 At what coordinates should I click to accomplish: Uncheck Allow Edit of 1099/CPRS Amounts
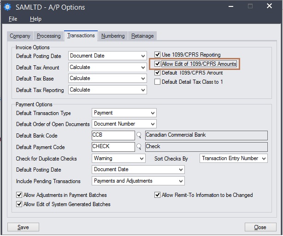(157, 63)
